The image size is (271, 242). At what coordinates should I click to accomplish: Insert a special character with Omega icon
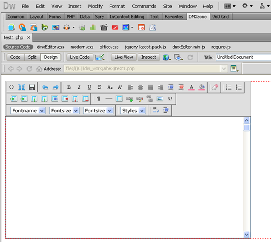pyautogui.click(x=170, y=99)
